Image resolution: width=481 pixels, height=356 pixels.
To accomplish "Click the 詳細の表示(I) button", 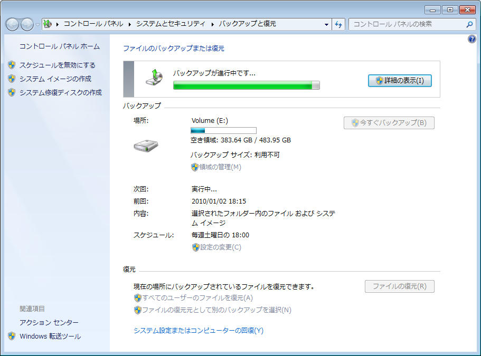I will point(400,81).
